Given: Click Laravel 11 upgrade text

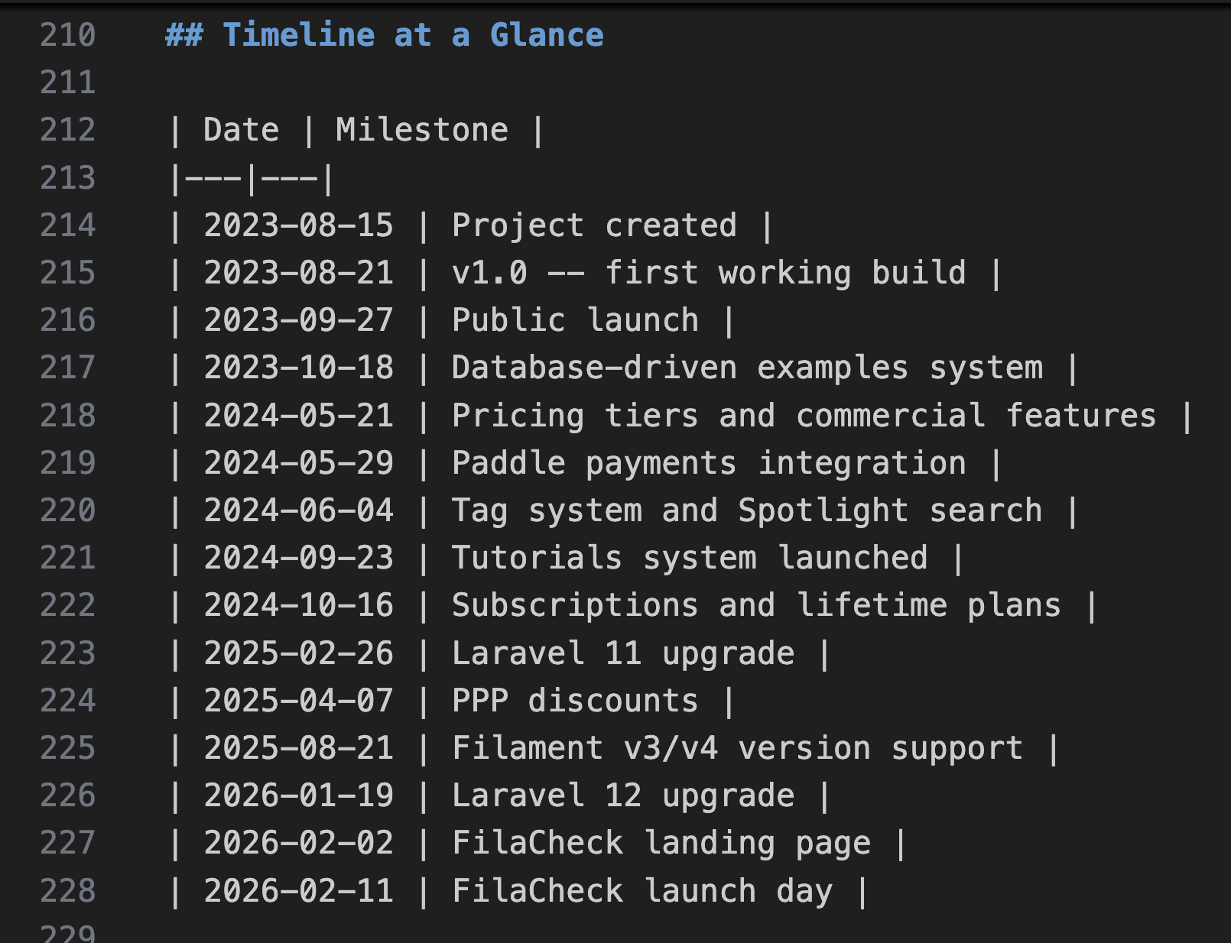Looking at the screenshot, I should (623, 653).
